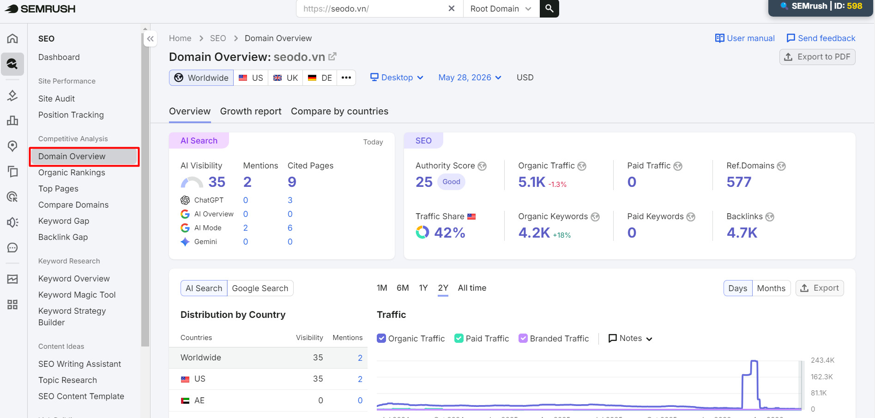Open the image report icon in left rail

pyautogui.click(x=12, y=279)
